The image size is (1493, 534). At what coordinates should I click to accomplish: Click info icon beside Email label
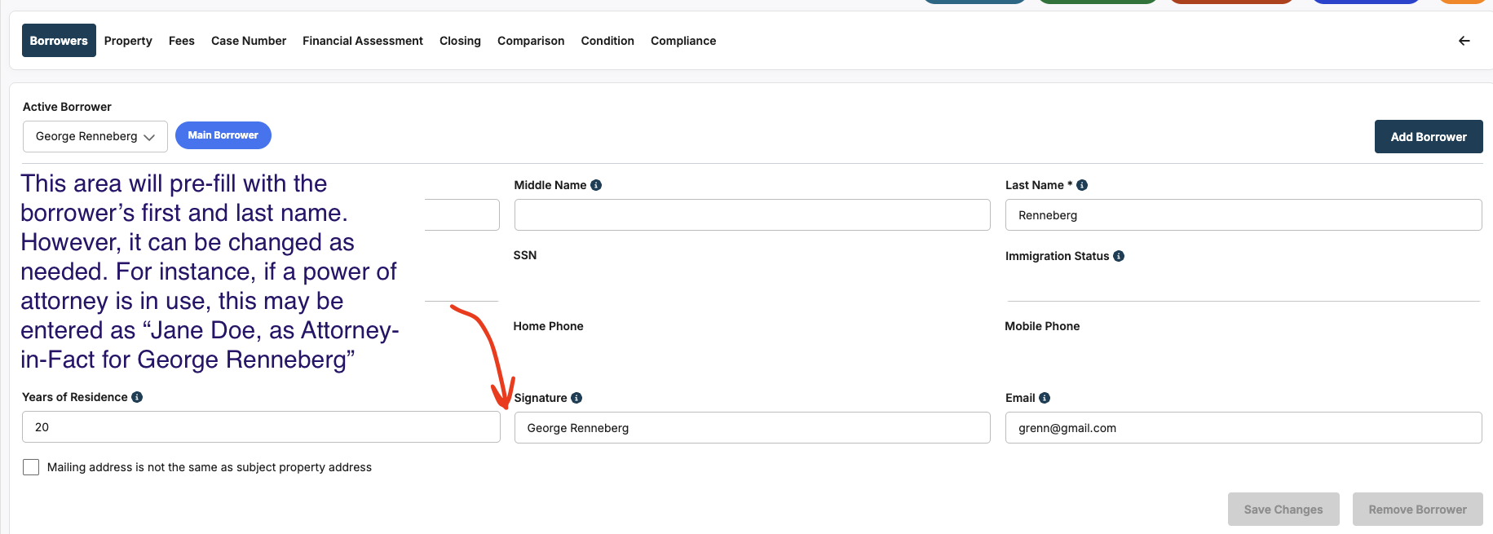click(1045, 398)
